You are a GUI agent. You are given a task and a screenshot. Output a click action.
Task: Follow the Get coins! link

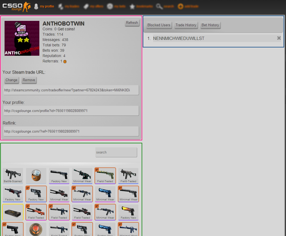coord(66,29)
